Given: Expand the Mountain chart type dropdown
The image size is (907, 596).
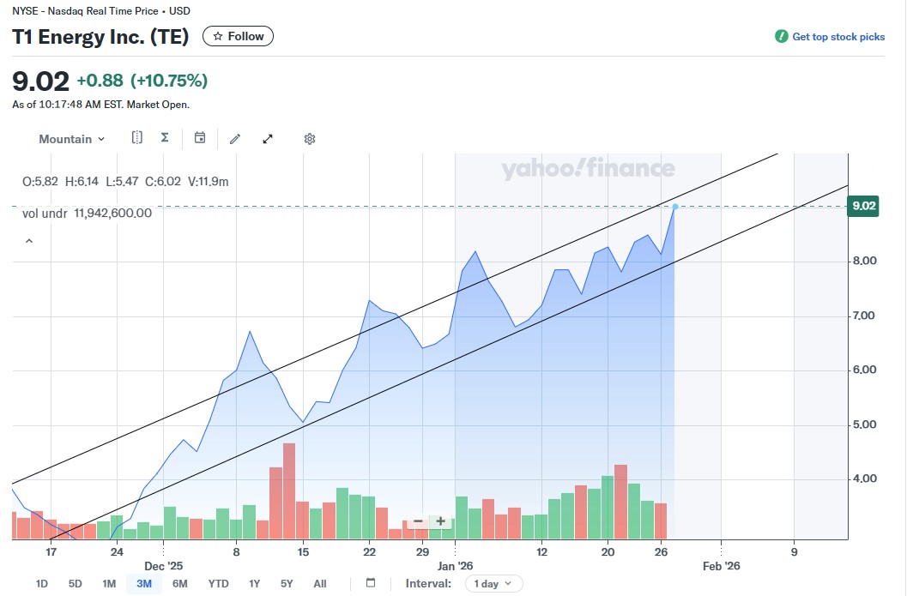Looking at the screenshot, I should pyautogui.click(x=72, y=139).
